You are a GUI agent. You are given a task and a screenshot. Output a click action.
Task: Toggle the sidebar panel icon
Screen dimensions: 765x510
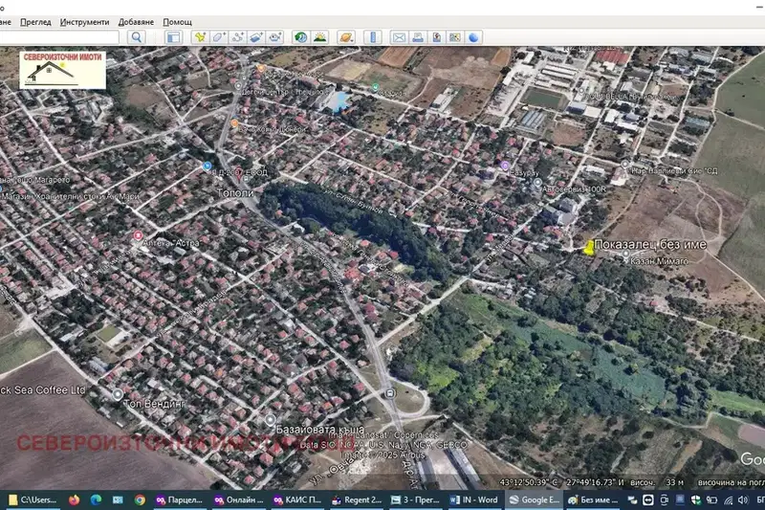point(174,37)
